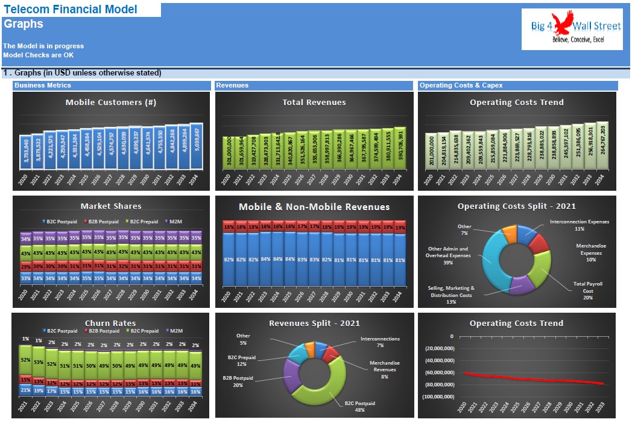This screenshot has height=428, width=635.
Task: Select the Interconnection Expenses 11% label
Action: tap(579, 225)
